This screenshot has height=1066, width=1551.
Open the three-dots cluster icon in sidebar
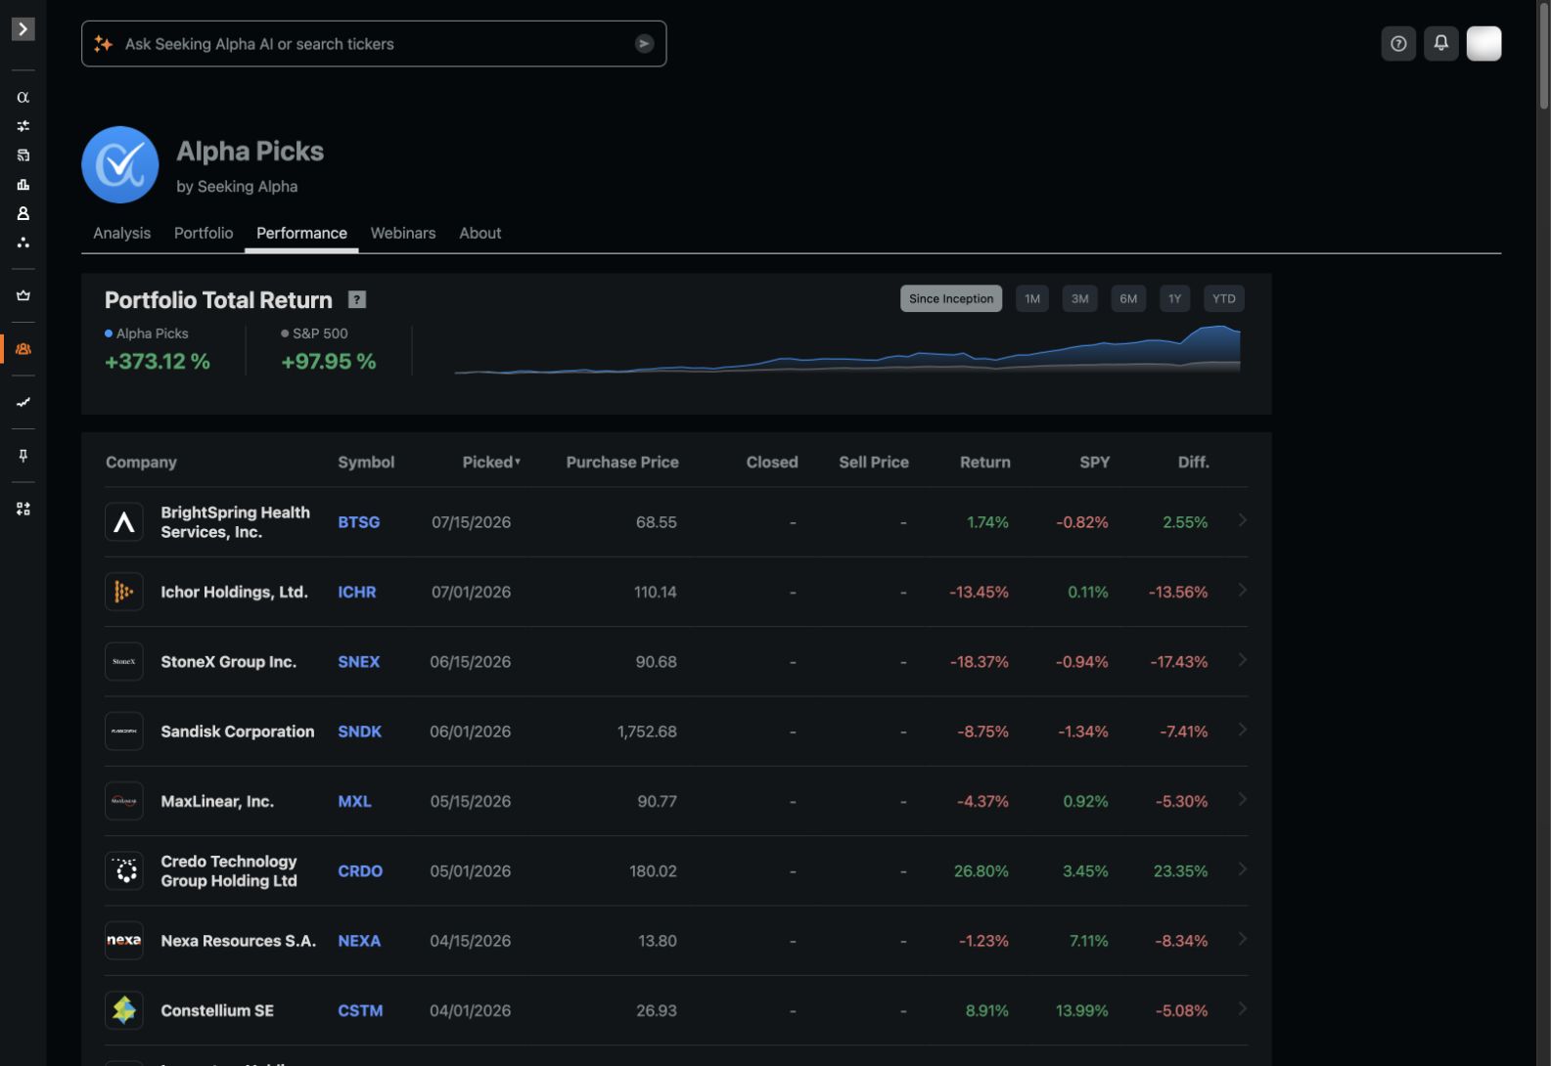[23, 243]
